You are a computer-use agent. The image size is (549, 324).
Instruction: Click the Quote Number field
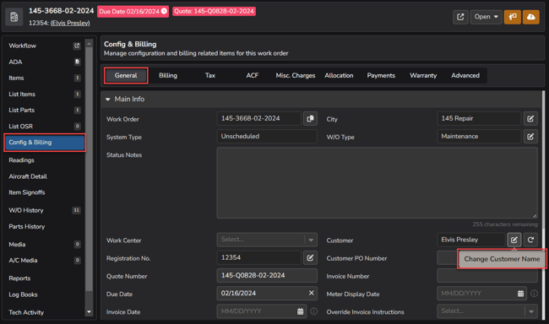tap(267, 276)
